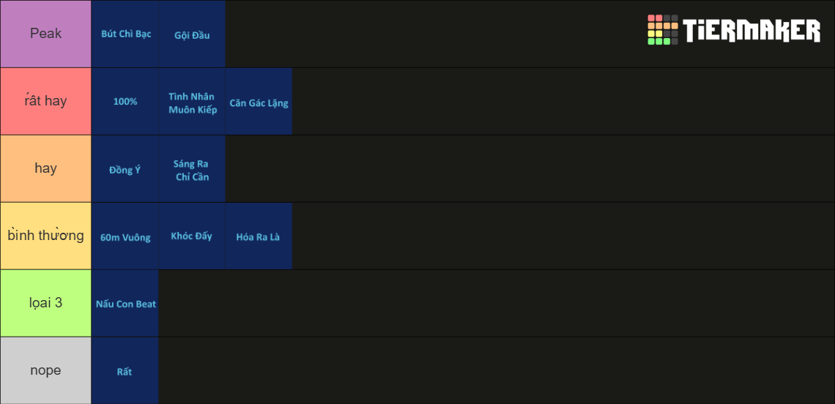Click the Rất tile in the nope row
This screenshot has width=835, height=404.
pos(125,370)
